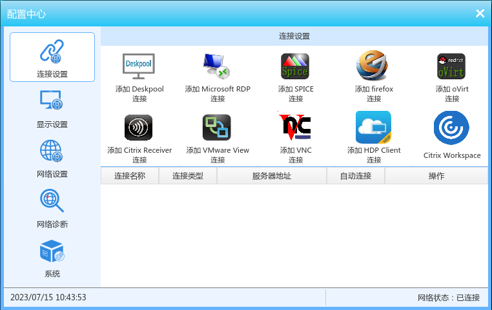Click the 网络状态：已连接 status text

pos(448,298)
